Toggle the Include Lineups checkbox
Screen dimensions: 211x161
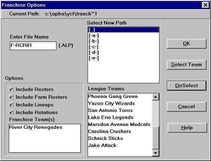point(12,105)
